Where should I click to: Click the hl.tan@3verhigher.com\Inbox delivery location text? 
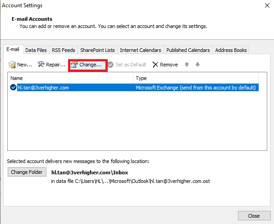click(x=90, y=173)
